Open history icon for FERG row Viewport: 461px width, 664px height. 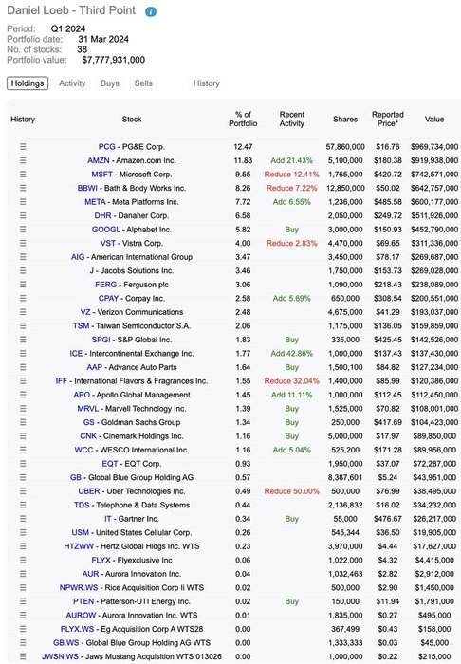23,285
